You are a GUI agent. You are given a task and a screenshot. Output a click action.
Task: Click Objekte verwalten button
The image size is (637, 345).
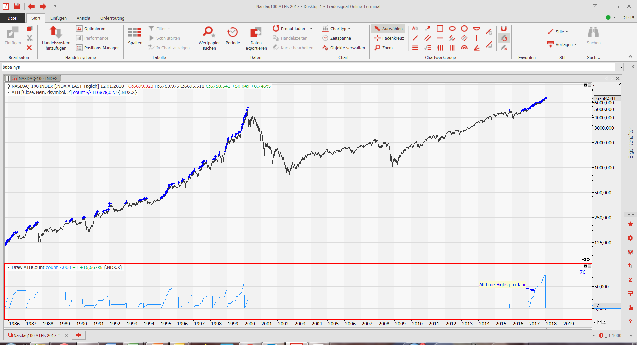344,48
